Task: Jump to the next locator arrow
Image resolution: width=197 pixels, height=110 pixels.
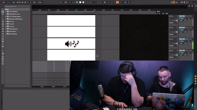Action: pos(159,13)
